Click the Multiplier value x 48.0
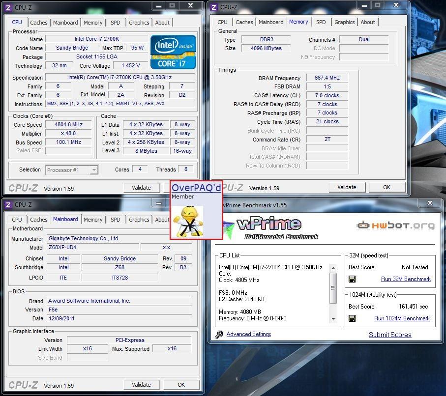The height and width of the screenshot is (396, 446). point(68,133)
